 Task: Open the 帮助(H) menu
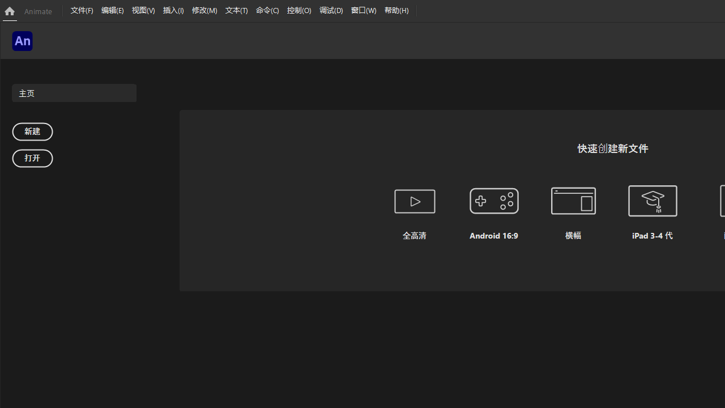tap(396, 10)
